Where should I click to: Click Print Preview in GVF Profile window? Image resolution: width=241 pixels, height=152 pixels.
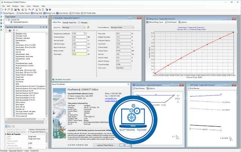[193, 89]
